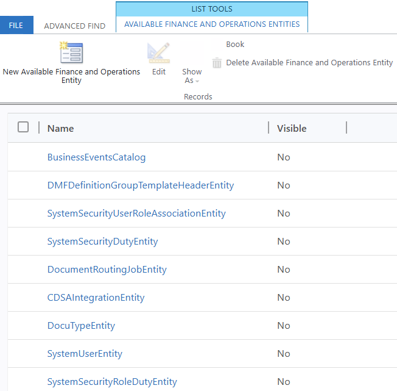
Task: Open the FILE tab
Action: point(16,26)
